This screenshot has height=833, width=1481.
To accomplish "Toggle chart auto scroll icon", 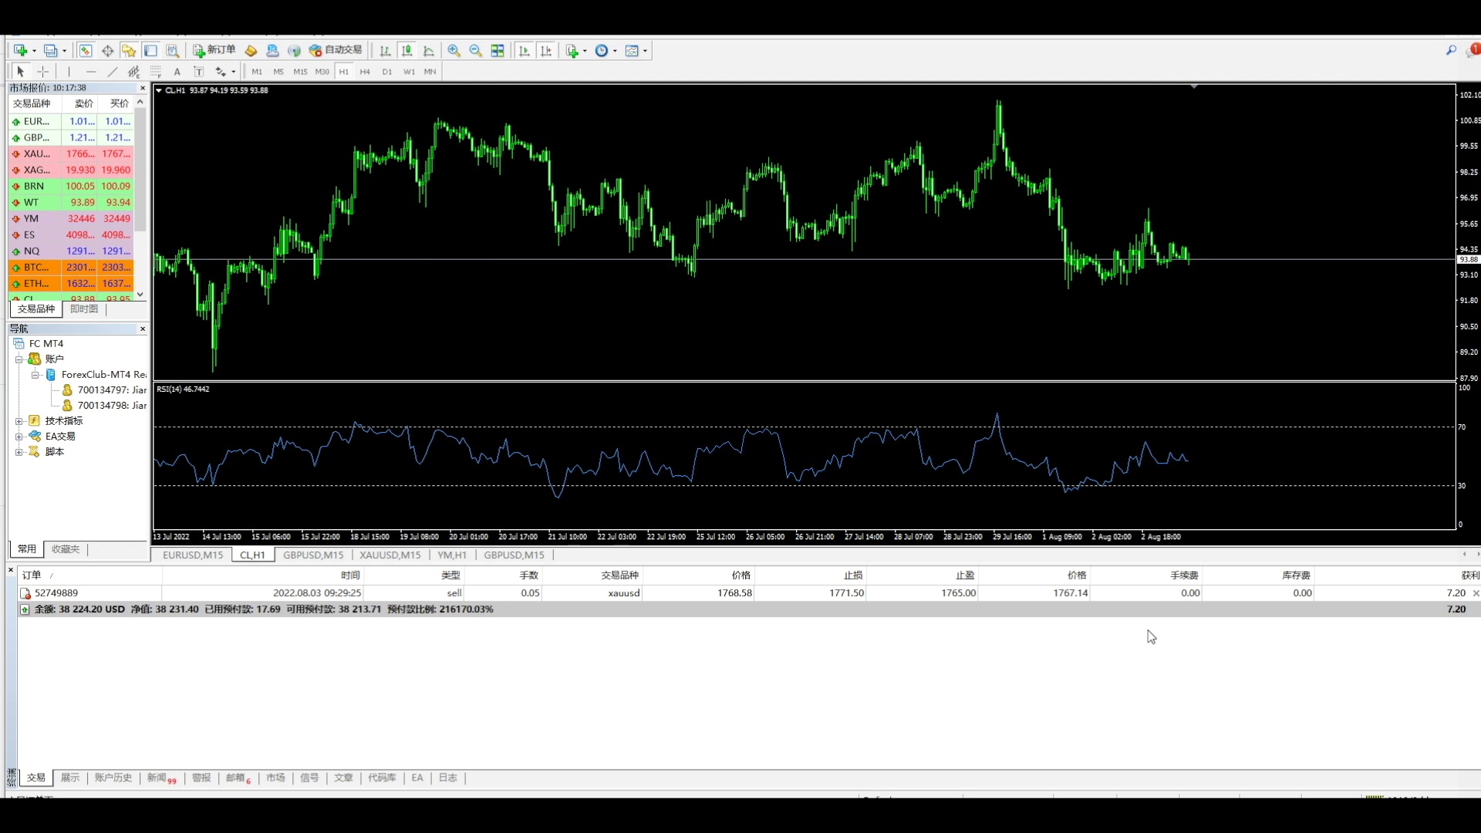I will click(525, 50).
